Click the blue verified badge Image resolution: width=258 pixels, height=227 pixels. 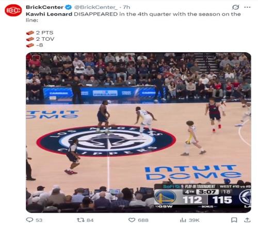(68, 7)
